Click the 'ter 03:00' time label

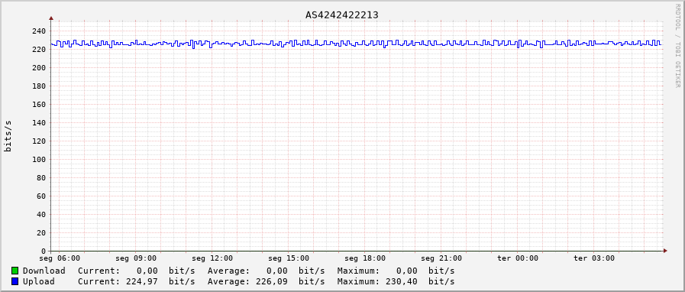[593, 258]
